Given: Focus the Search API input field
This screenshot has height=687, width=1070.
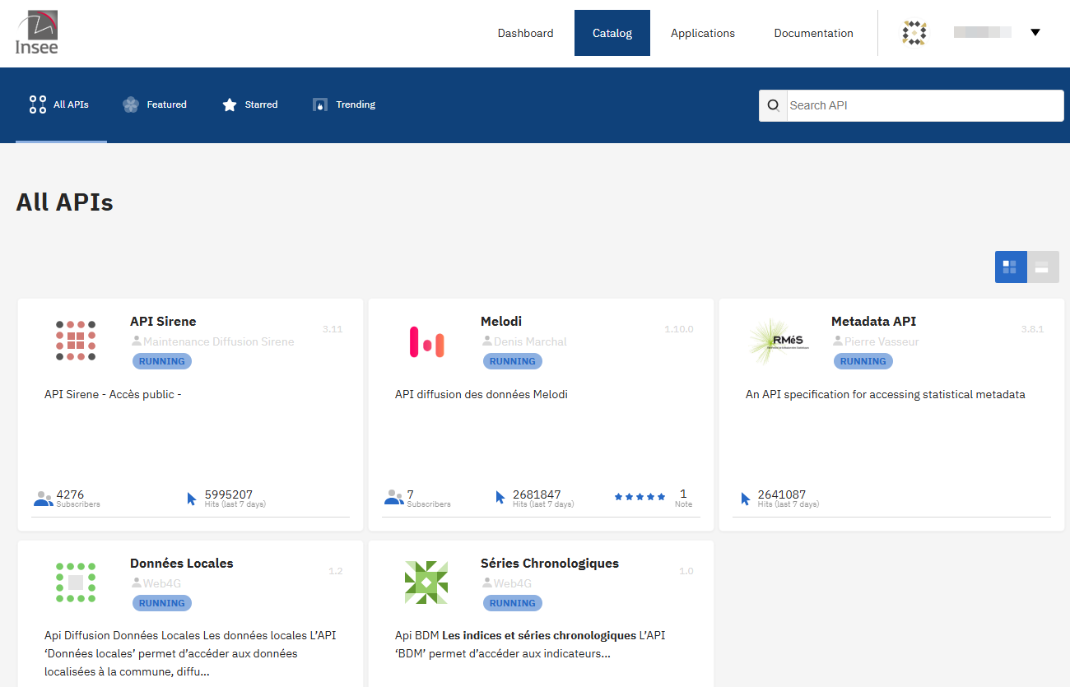Looking at the screenshot, I should [x=925, y=105].
